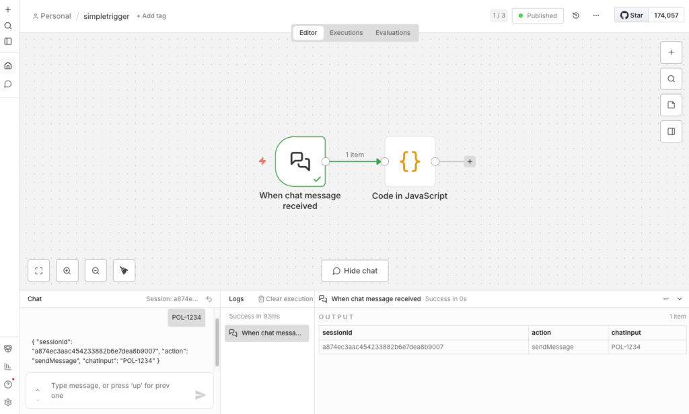Viewport: 689px width, 414px height.
Task: Toggle the left sidebar panel icon
Action: click(x=8, y=41)
